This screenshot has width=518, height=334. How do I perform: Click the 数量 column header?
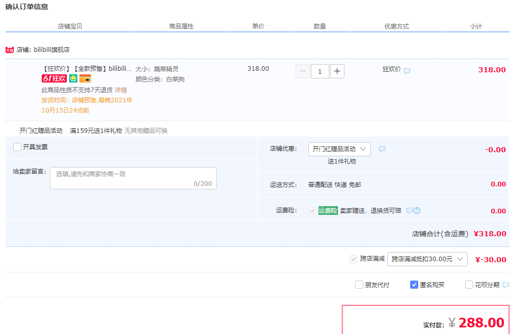[x=320, y=26]
